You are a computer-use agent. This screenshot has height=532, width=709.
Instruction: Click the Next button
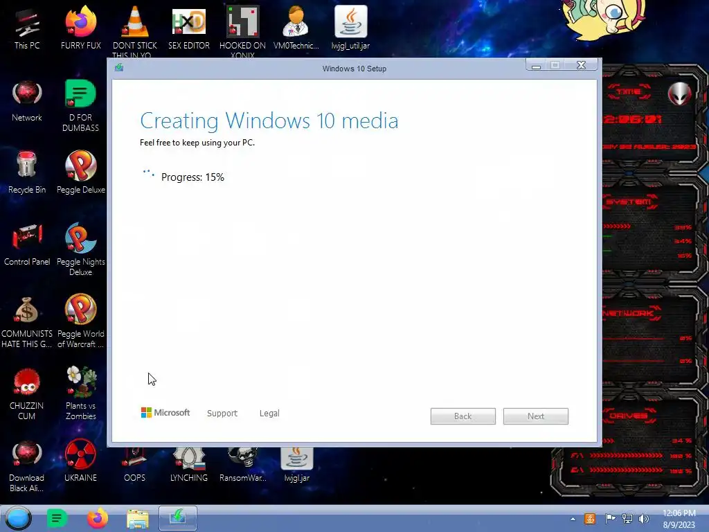(x=536, y=416)
